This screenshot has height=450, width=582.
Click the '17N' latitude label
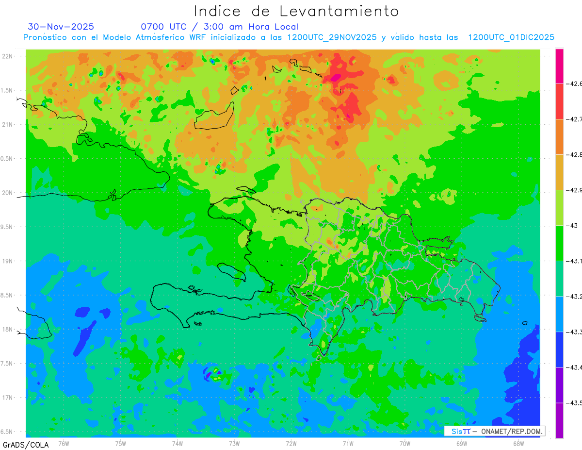[x=8, y=397]
